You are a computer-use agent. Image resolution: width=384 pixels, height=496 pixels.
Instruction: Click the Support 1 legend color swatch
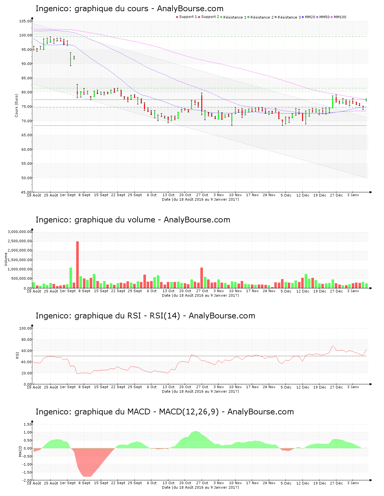[177, 17]
